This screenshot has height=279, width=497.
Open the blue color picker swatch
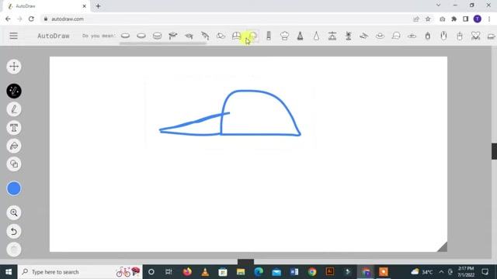pos(14,188)
